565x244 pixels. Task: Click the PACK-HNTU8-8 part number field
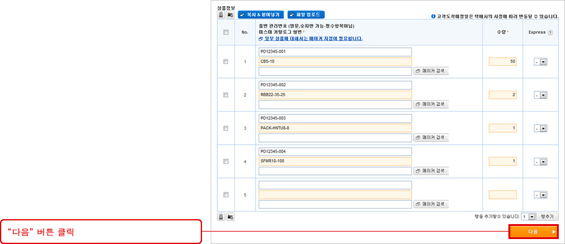(x=335, y=128)
